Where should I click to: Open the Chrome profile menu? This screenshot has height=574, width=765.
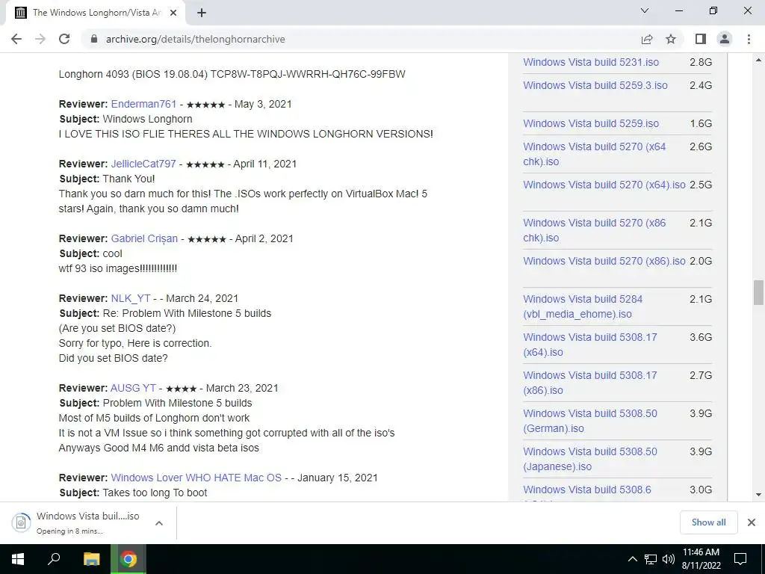(725, 39)
